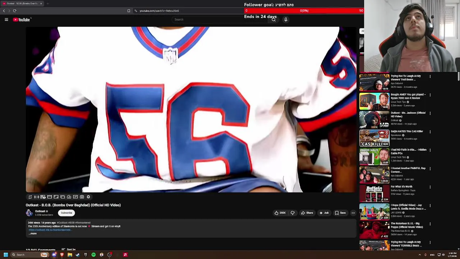
Task: Click the system tray volume speaker icon
Action: click(x=443, y=255)
